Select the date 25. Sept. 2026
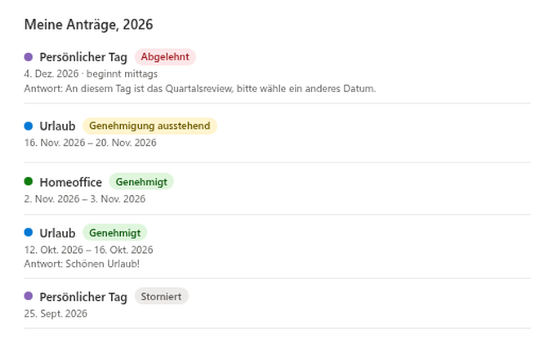The width and height of the screenshot is (539, 359). pyautogui.click(x=56, y=313)
